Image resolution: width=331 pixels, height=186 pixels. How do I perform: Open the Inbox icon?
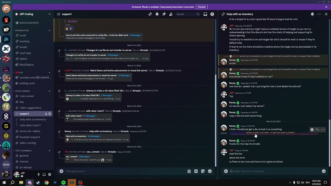(205, 14)
